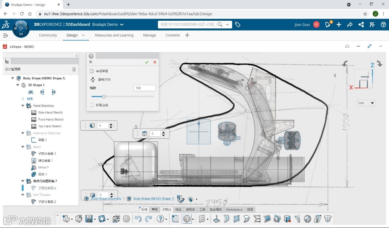Add a new dashboard tab with plus
Image resolution: width=389 pixels, height=228 pixels.
coord(187,35)
